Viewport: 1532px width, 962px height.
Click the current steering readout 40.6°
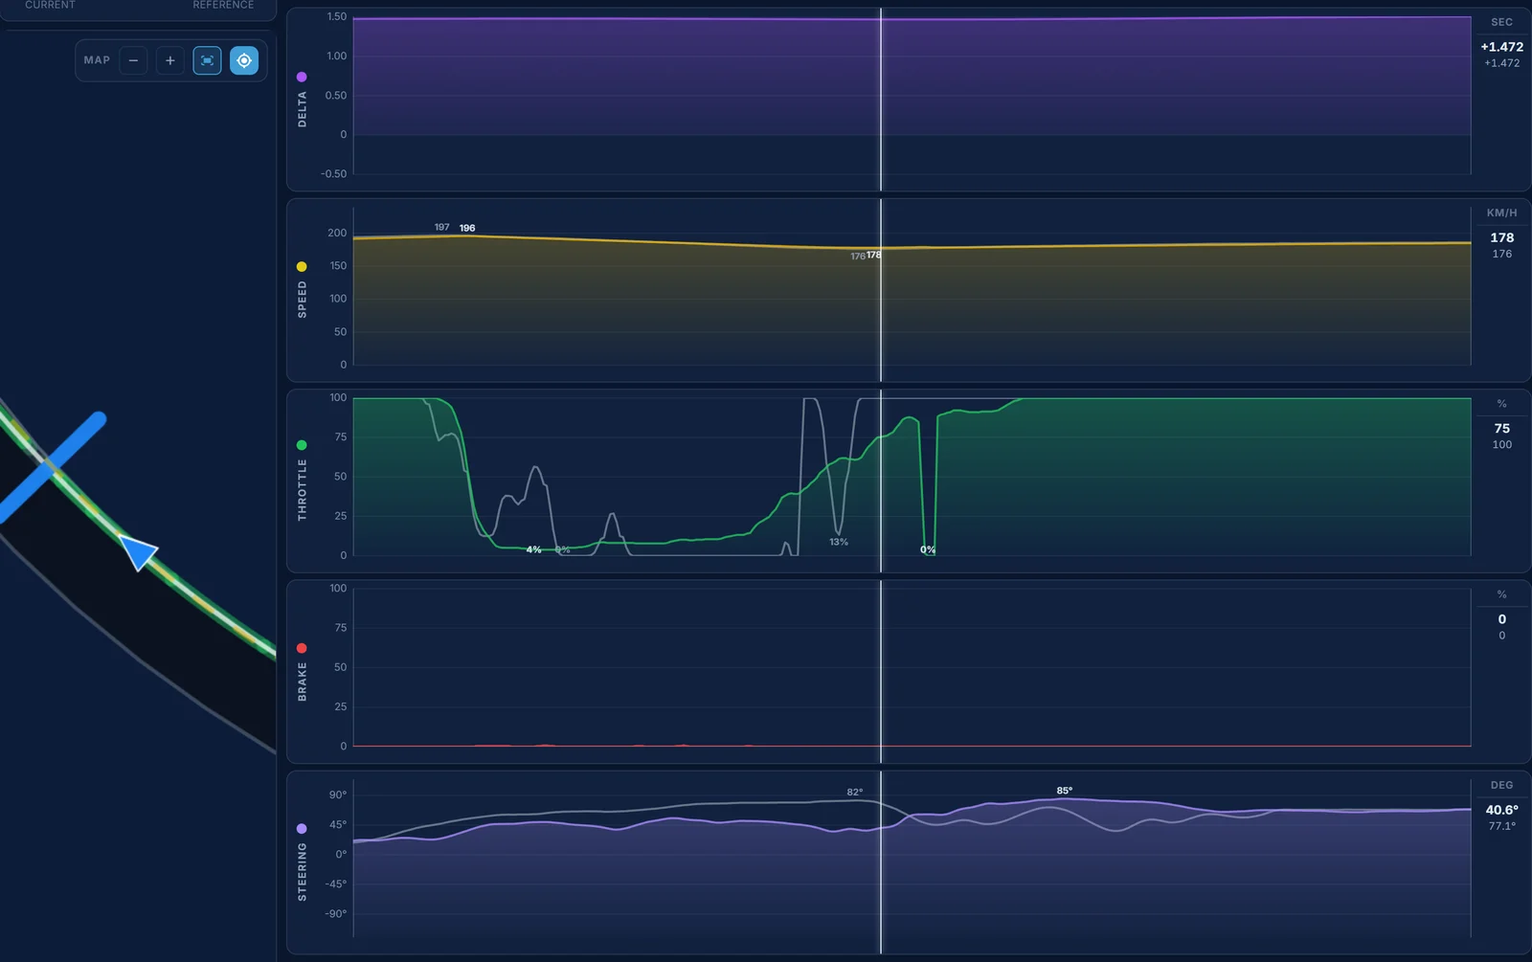click(1501, 810)
